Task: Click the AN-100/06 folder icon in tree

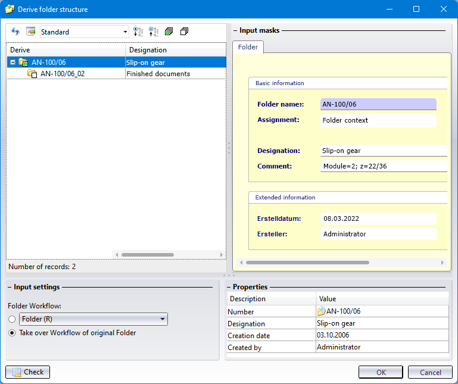Action: 23,62
